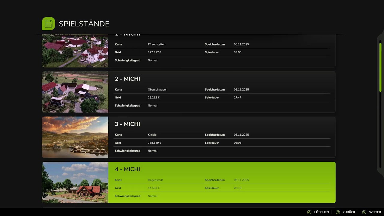Click save date 06.11.2025 in Kinlaig row
Image resolution: width=384 pixels, height=216 pixels.
[241, 135]
